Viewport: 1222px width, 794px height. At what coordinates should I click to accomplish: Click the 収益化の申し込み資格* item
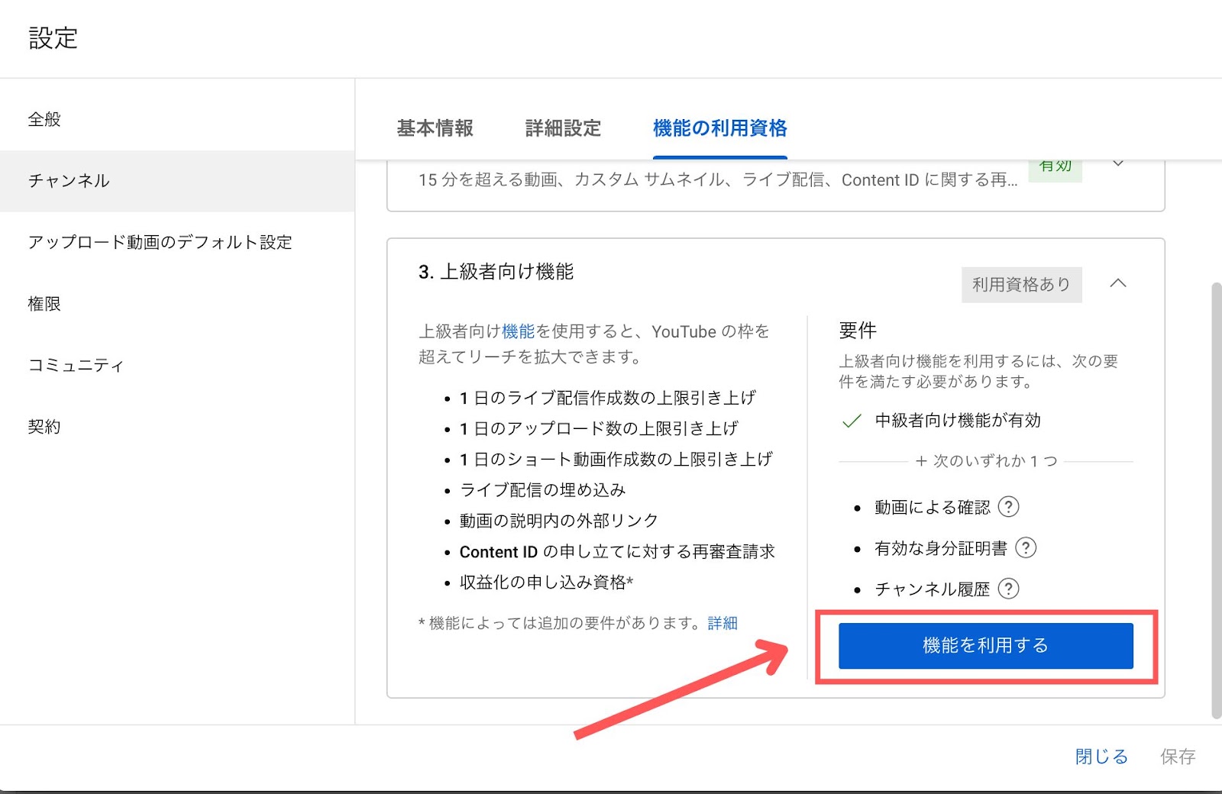pyautogui.click(x=547, y=583)
